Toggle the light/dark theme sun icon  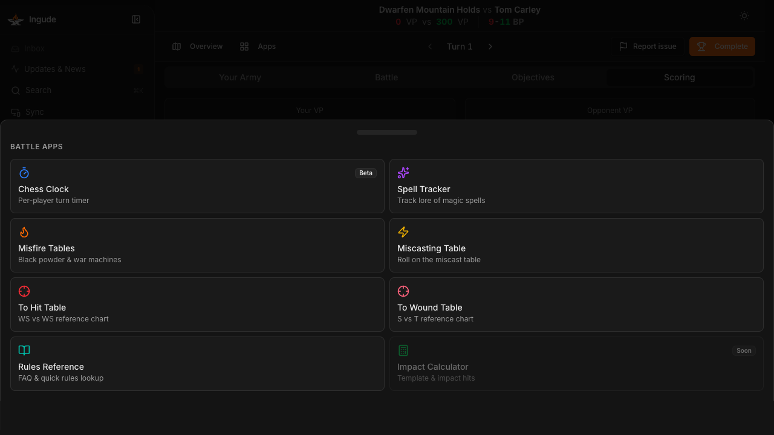pos(744,16)
